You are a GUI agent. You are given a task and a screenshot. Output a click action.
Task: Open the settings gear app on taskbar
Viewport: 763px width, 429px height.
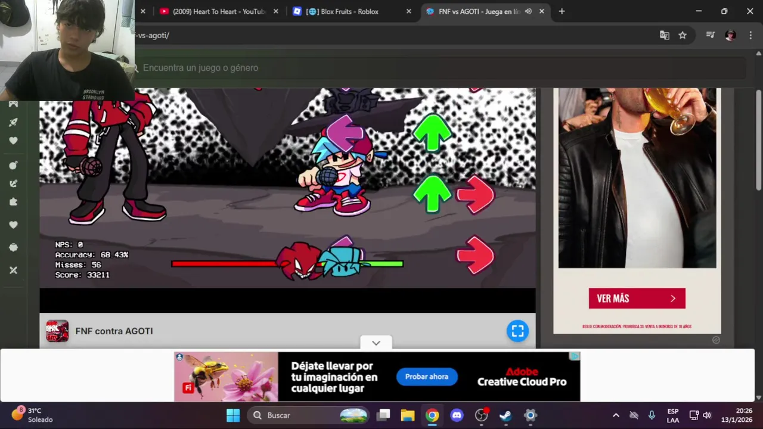[530, 415]
